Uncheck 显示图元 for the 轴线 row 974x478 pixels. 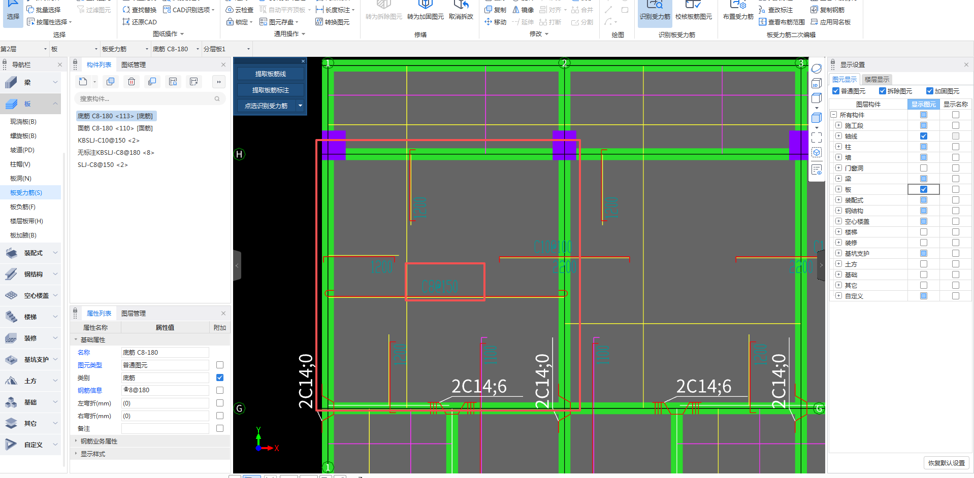coord(924,136)
